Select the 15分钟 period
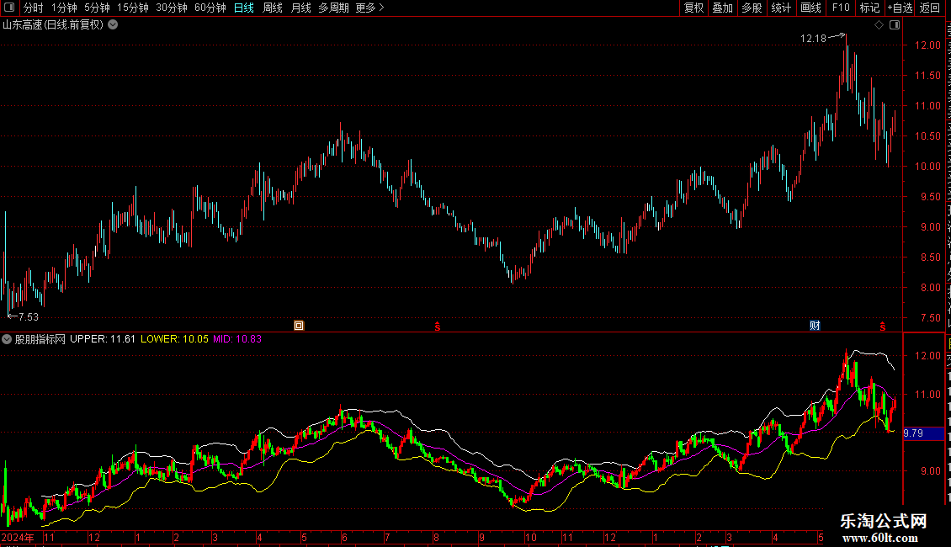Viewport: 951px width, 547px height. [133, 8]
